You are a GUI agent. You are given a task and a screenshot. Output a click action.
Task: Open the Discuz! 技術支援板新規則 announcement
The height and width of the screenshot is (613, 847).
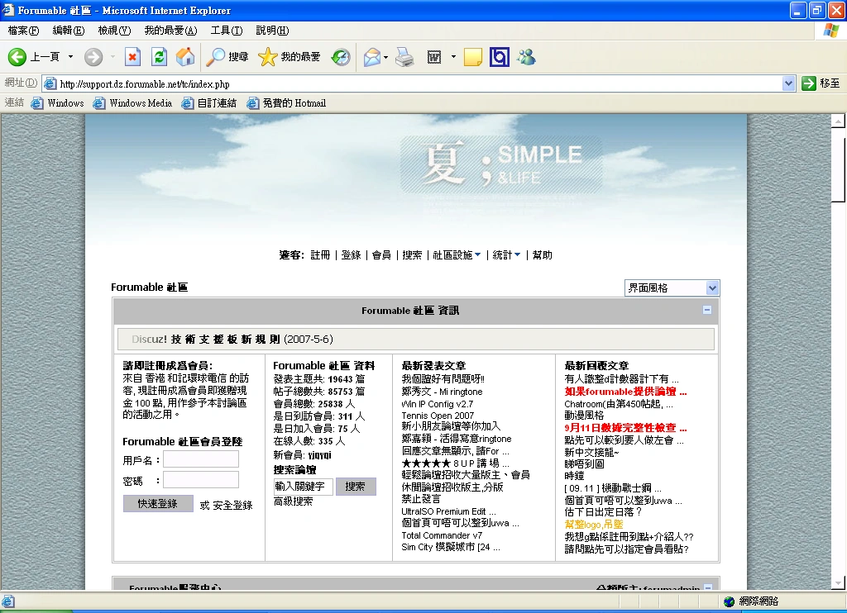click(232, 340)
